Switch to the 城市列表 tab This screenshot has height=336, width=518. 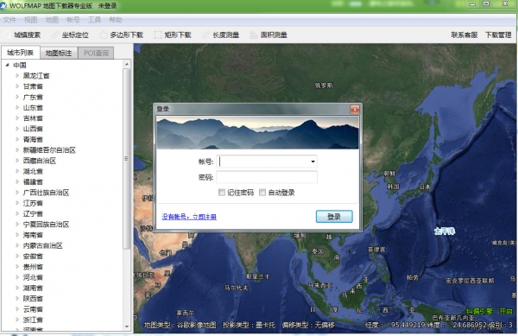tap(21, 53)
